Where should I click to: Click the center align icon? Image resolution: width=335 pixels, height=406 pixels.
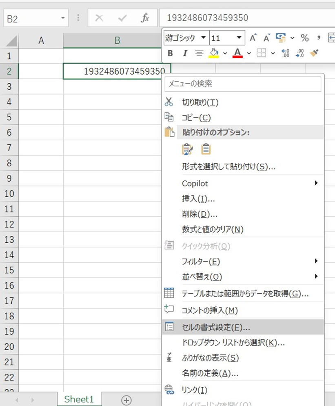[199, 53]
